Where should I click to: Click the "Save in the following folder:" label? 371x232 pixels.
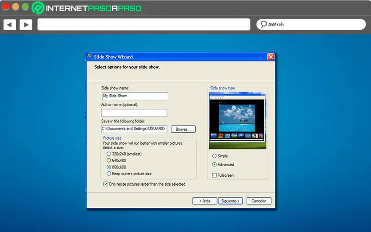[x=123, y=121]
